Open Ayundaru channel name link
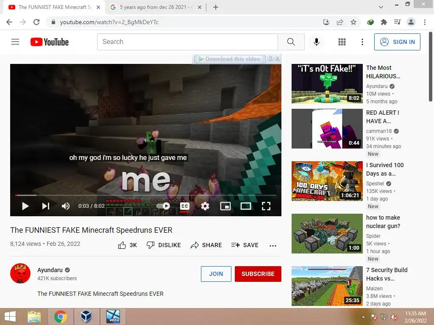 point(50,270)
